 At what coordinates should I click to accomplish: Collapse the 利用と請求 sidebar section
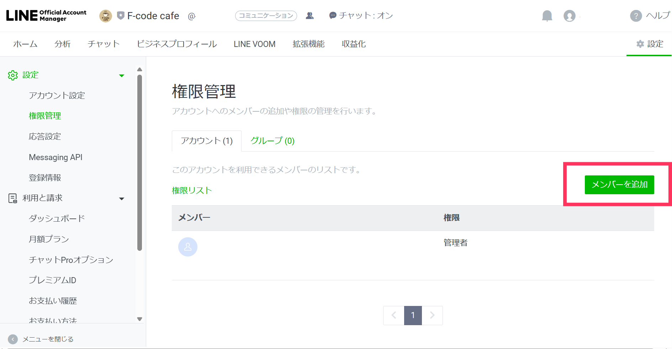point(122,199)
